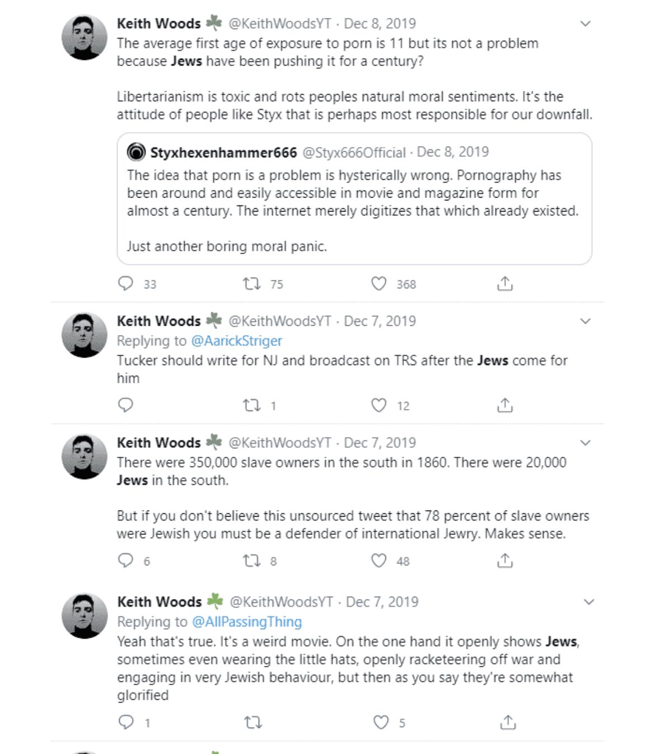Screen dimensions: 655x754
Task: Share the slave owners tweet
Action: click(505, 560)
